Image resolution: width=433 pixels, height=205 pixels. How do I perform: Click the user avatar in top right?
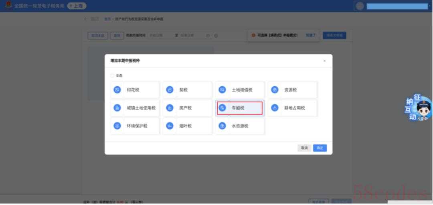(x=360, y=6)
